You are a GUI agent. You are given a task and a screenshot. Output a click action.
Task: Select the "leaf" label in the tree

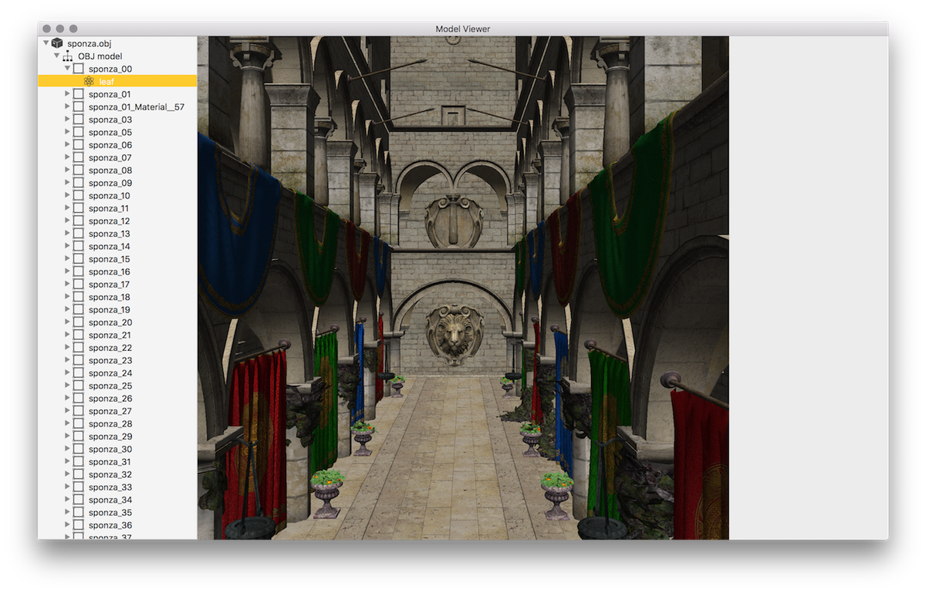click(x=106, y=82)
